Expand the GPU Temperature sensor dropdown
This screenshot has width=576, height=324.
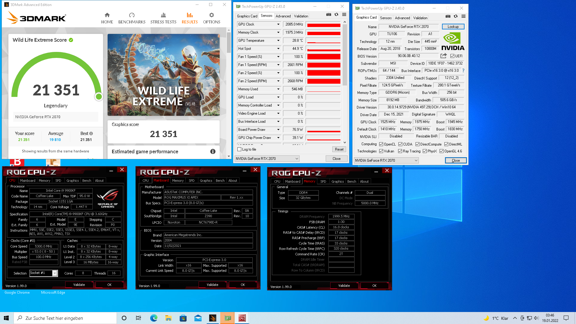click(x=278, y=40)
